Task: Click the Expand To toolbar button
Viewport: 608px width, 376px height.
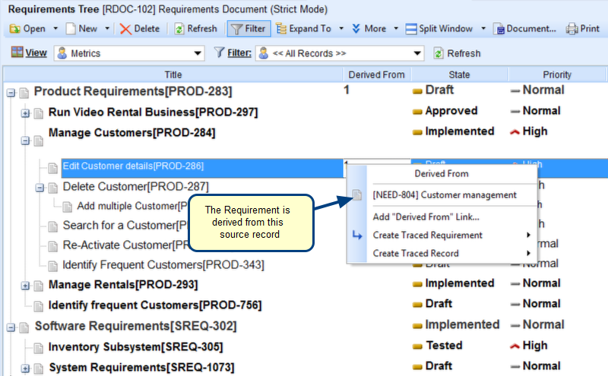Action: tap(304, 29)
